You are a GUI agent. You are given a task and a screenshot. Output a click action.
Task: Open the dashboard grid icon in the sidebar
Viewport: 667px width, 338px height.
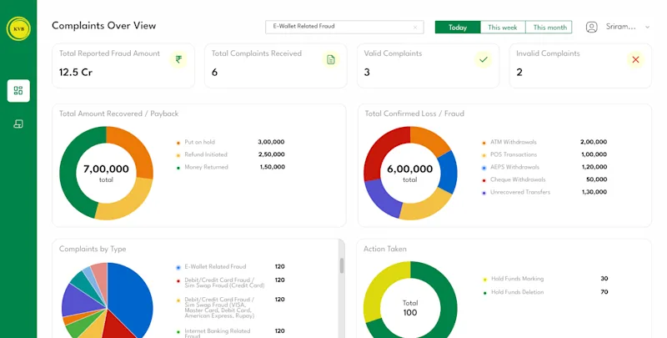18,90
